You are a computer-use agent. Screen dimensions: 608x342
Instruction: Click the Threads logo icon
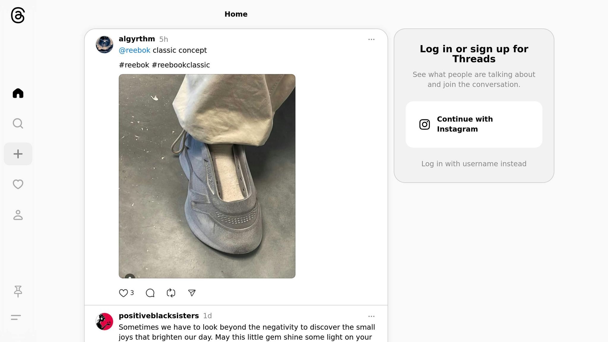[18, 15]
